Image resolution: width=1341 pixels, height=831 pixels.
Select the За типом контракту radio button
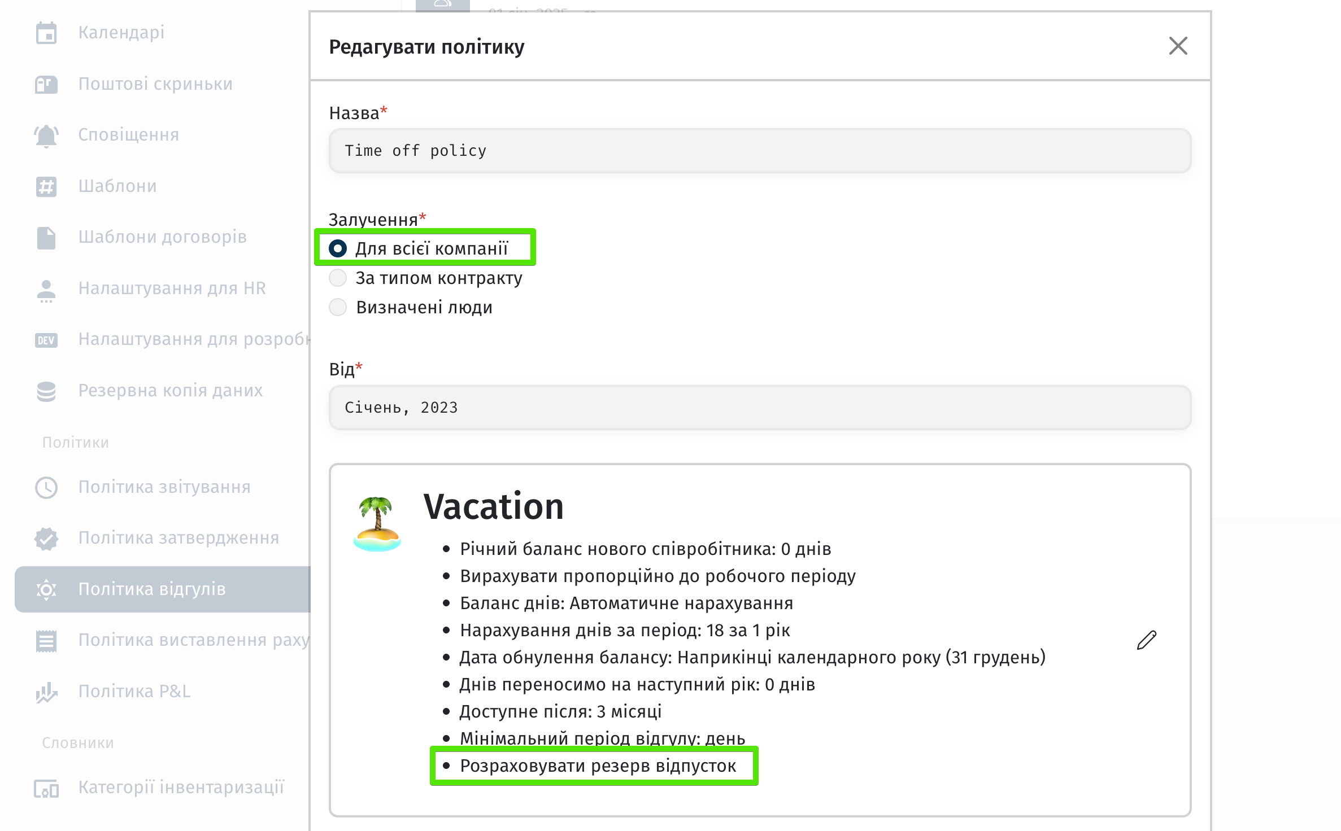[x=338, y=278]
